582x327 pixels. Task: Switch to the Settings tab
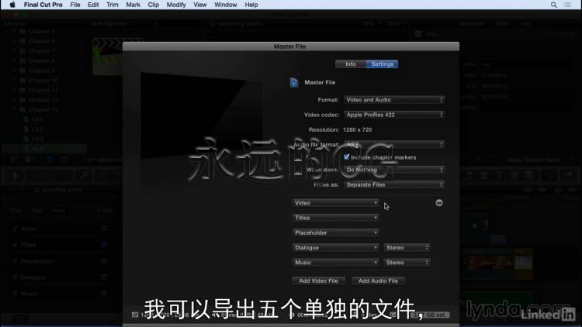pyautogui.click(x=383, y=64)
